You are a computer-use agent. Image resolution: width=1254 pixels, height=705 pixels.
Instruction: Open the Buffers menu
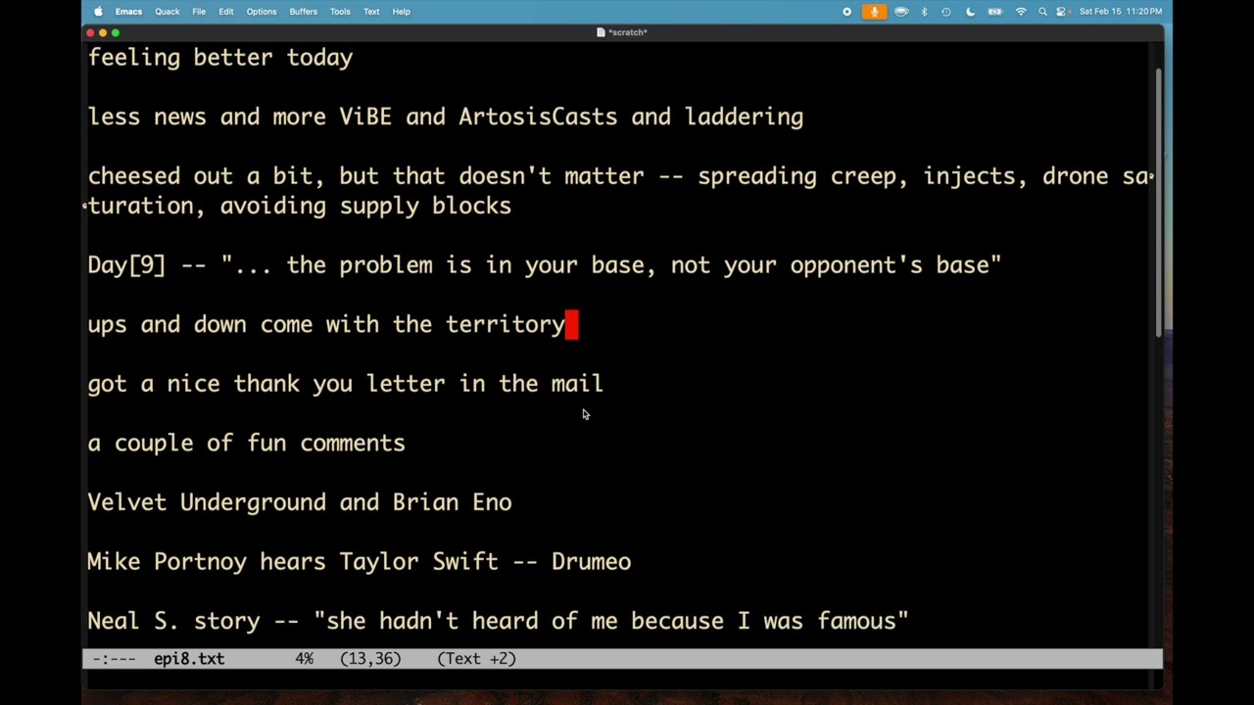pos(304,12)
